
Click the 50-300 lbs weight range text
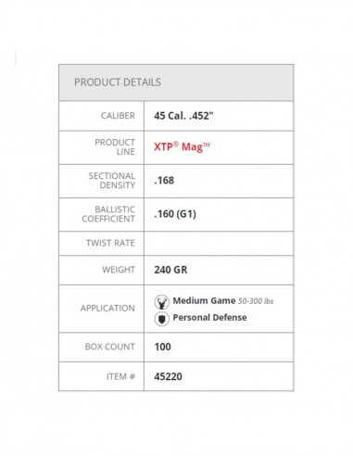[x=256, y=301]
